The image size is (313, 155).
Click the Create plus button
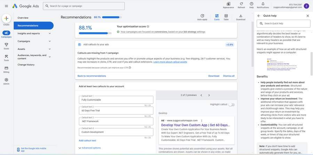pyautogui.click(x=6, y=18)
